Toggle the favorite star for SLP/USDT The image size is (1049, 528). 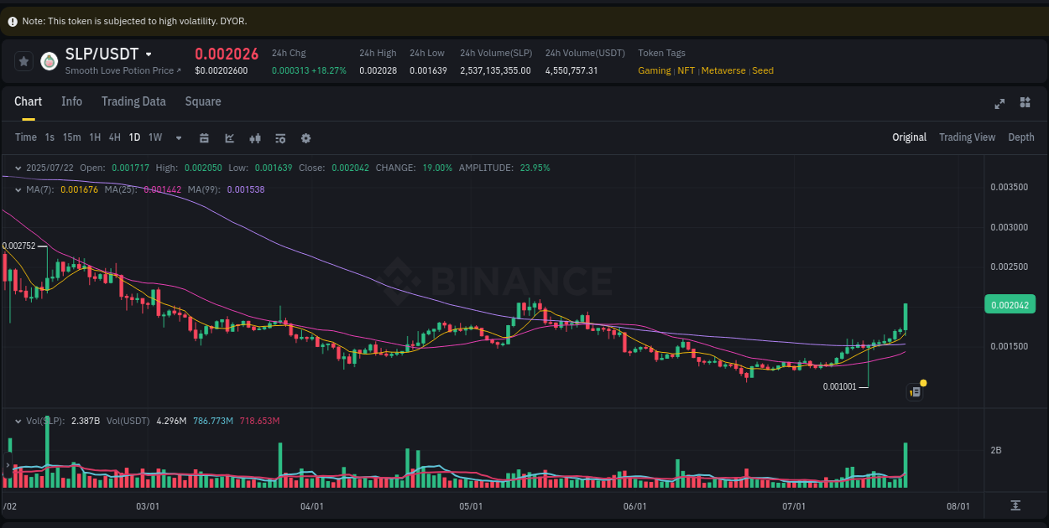(23, 61)
